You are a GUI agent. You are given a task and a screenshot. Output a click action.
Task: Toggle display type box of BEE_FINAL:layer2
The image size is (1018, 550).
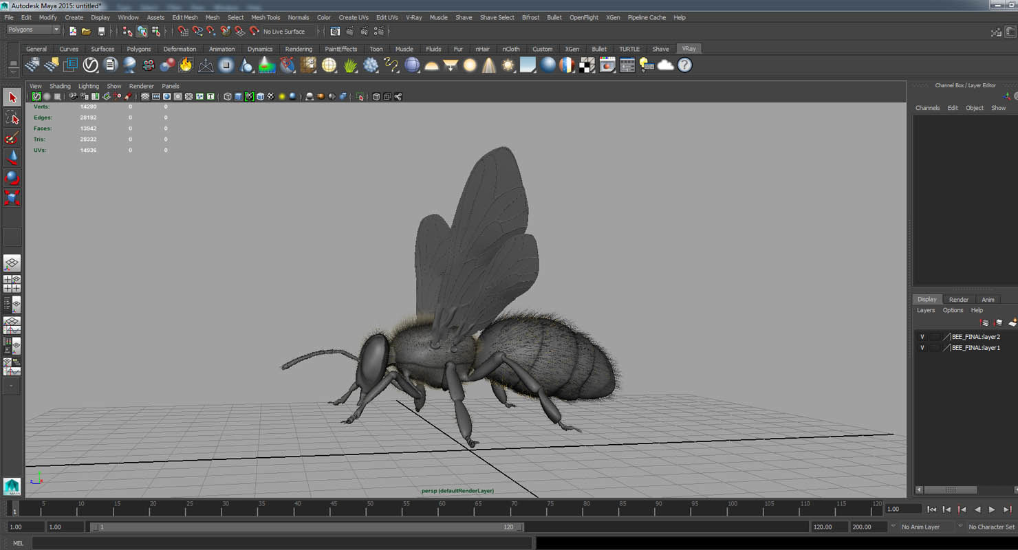pos(934,337)
